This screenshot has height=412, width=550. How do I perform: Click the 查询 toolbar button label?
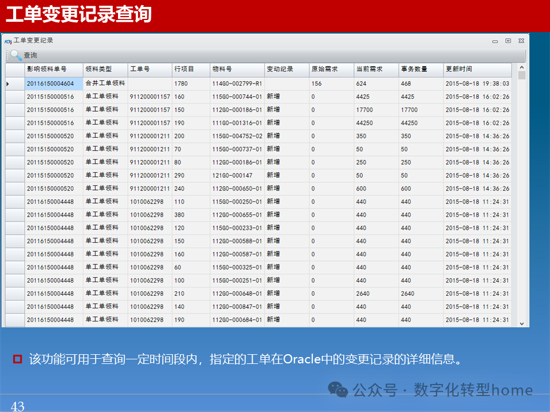[x=30, y=56]
